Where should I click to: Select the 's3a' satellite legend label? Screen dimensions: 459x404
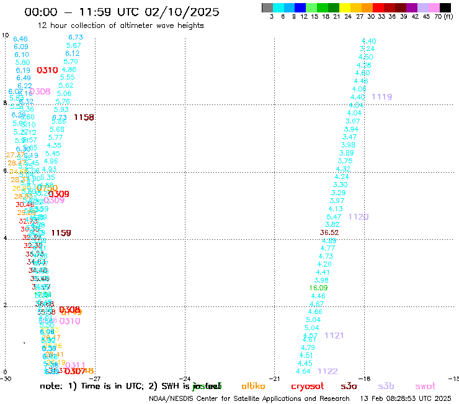pyautogui.click(x=349, y=386)
